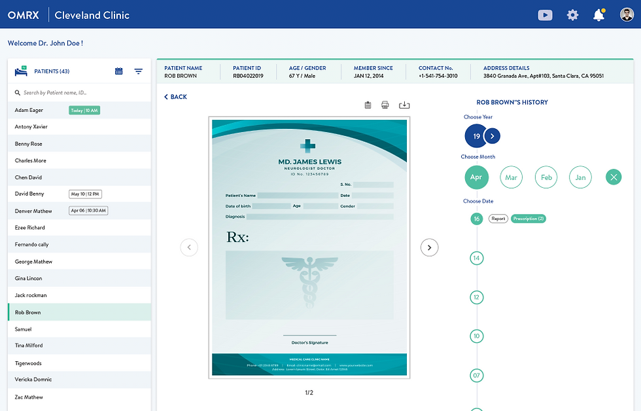Select date 10 on the timeline
This screenshot has width=641, height=411.
click(477, 336)
